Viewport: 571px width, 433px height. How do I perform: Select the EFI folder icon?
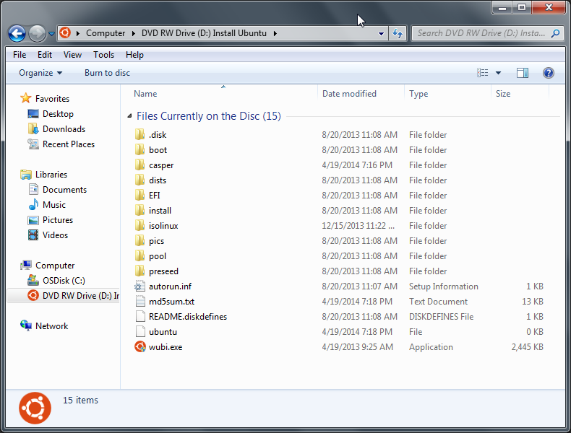(x=139, y=196)
